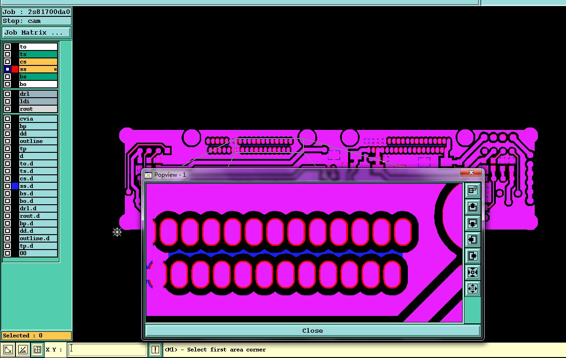
Task: Toggle the checkbox for layer cvia
Action: [7, 119]
